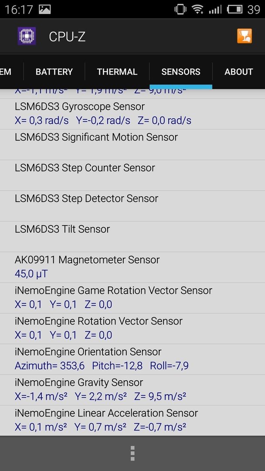Tap the battery indicator in status bar
The image size is (265, 471).
[234, 9]
